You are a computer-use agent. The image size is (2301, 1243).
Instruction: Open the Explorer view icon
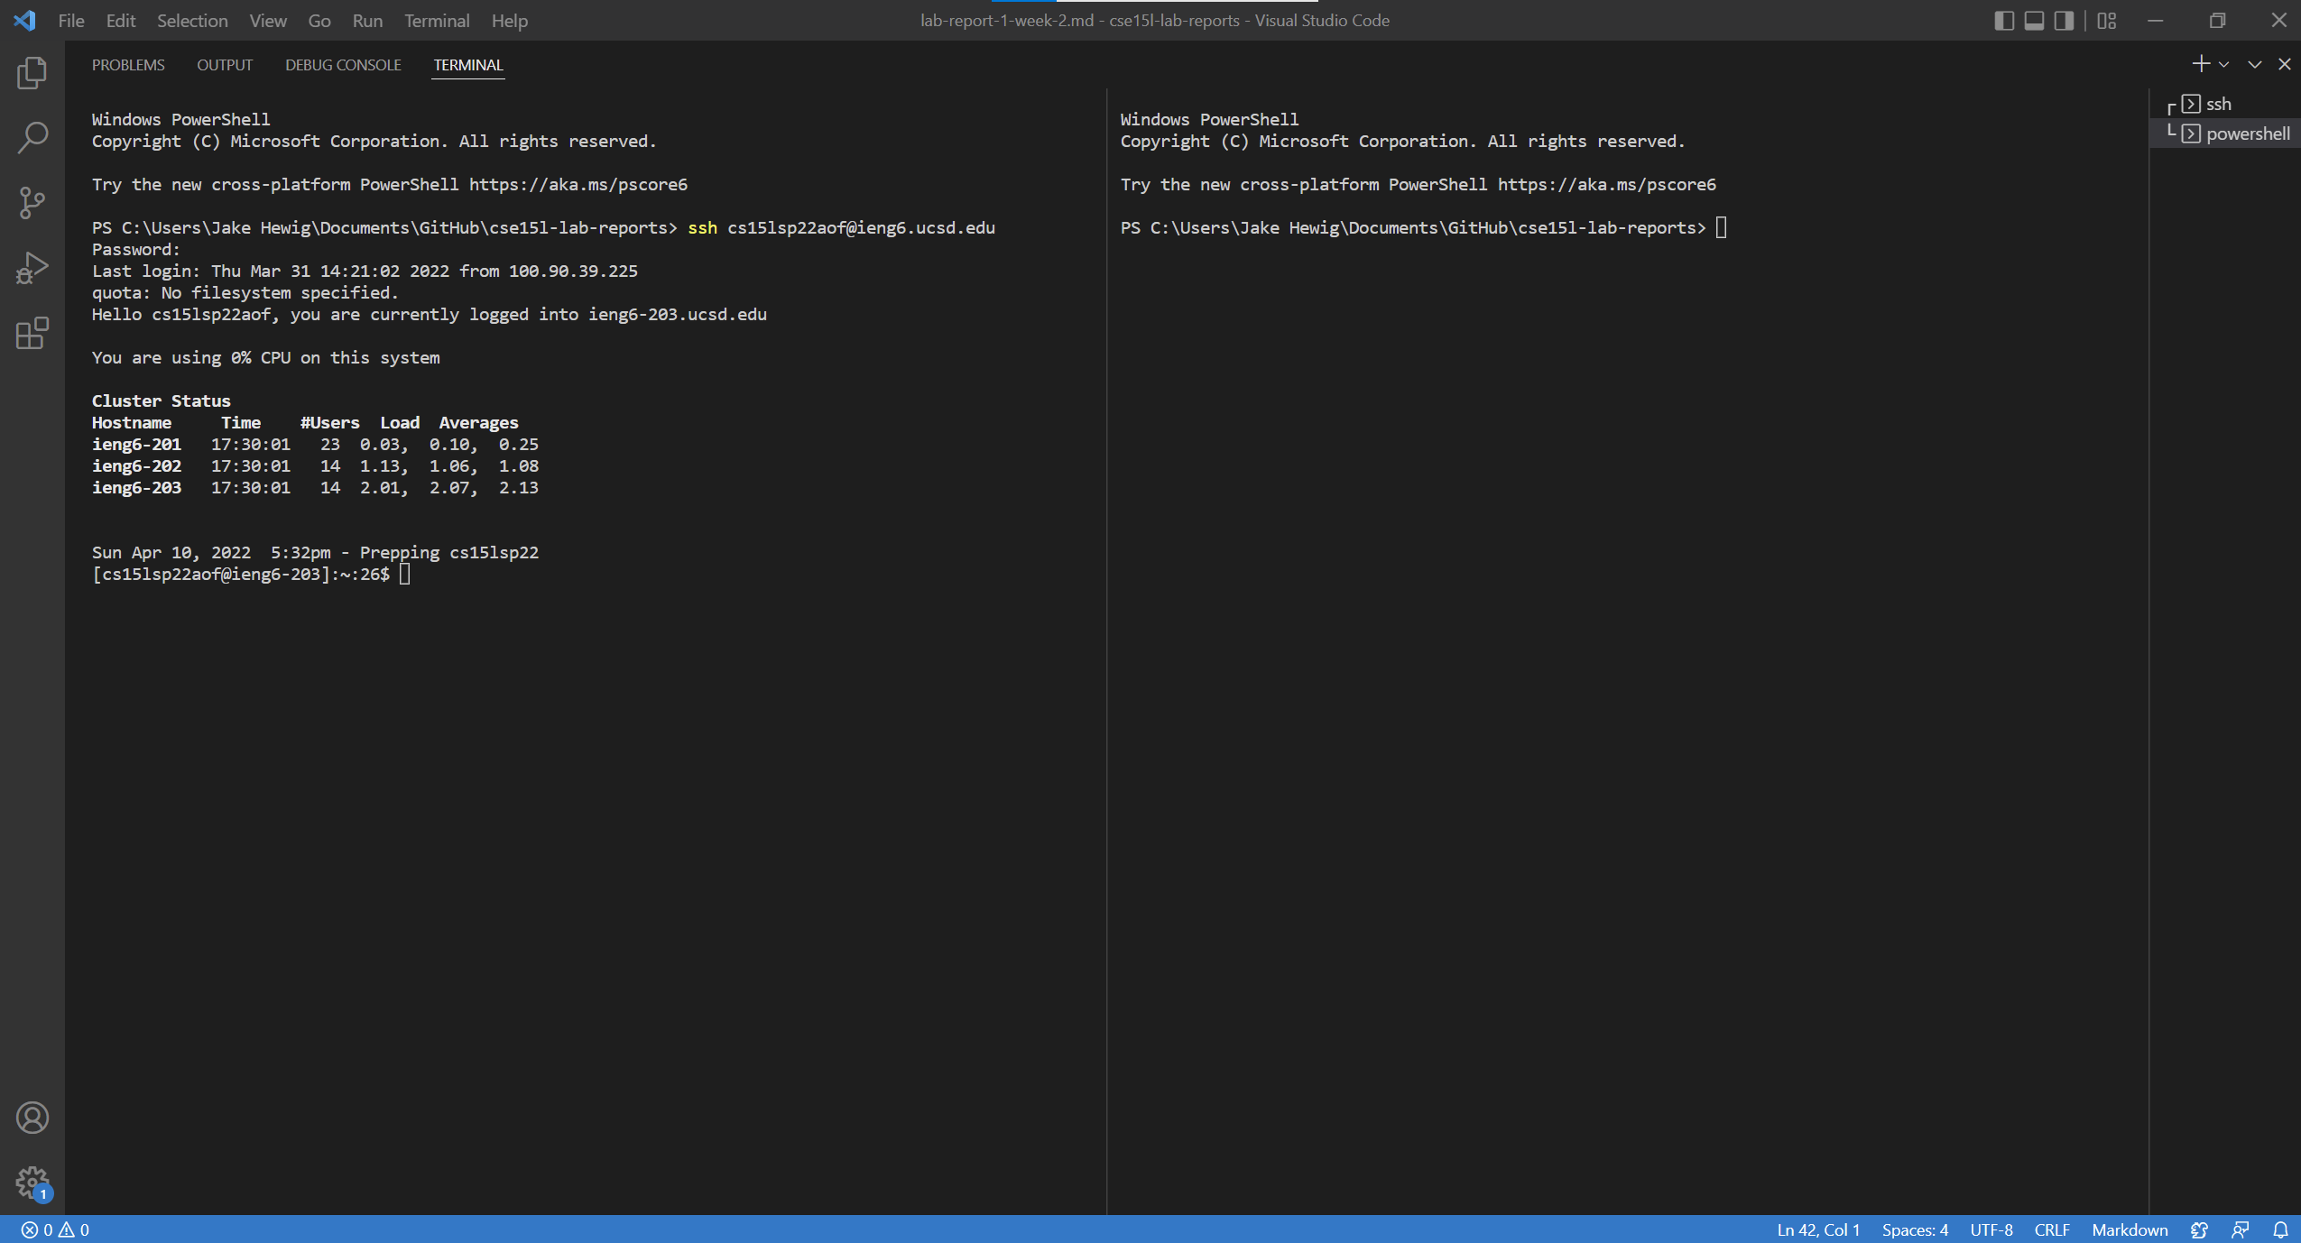[x=32, y=73]
